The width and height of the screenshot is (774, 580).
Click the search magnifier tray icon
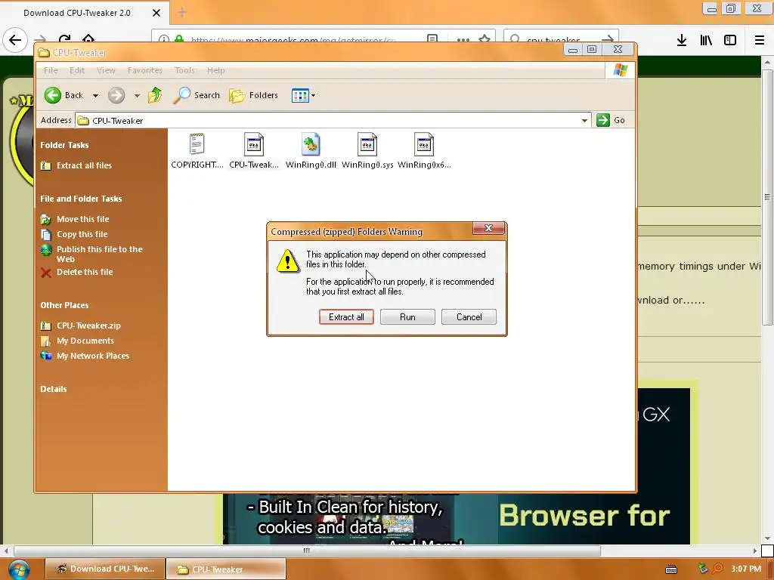(x=717, y=569)
